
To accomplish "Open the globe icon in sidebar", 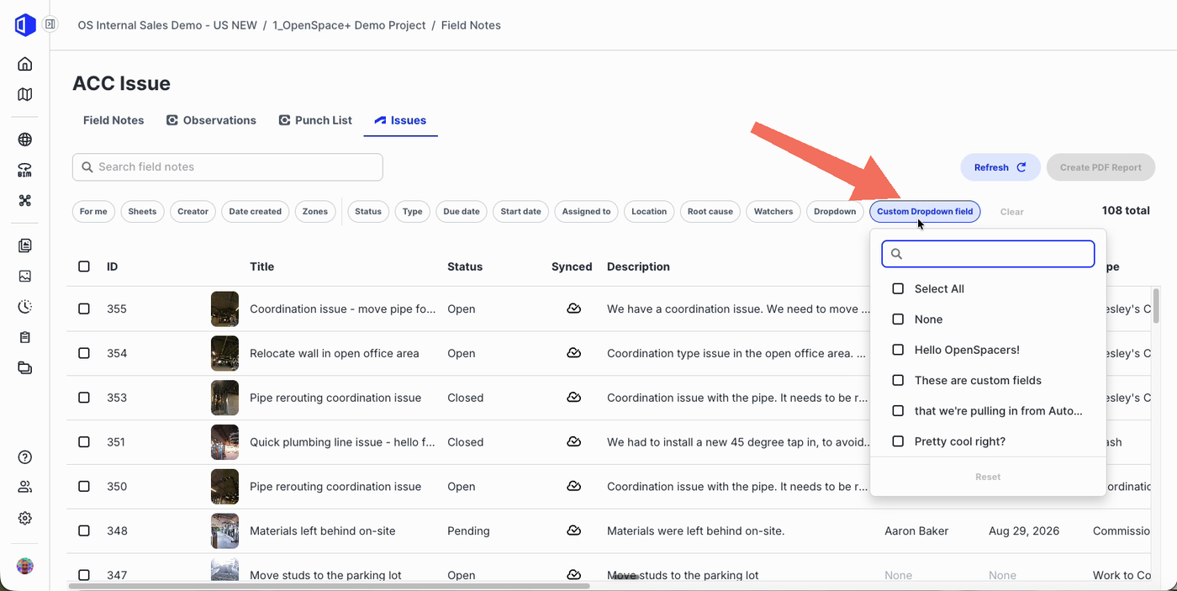I will 25,140.
